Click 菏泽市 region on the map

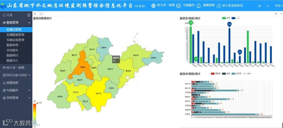point(60,96)
